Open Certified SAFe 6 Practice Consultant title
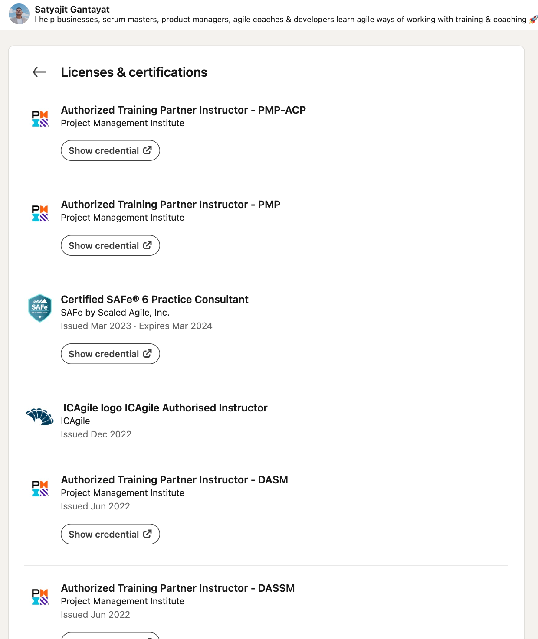538x639 pixels. tap(154, 300)
